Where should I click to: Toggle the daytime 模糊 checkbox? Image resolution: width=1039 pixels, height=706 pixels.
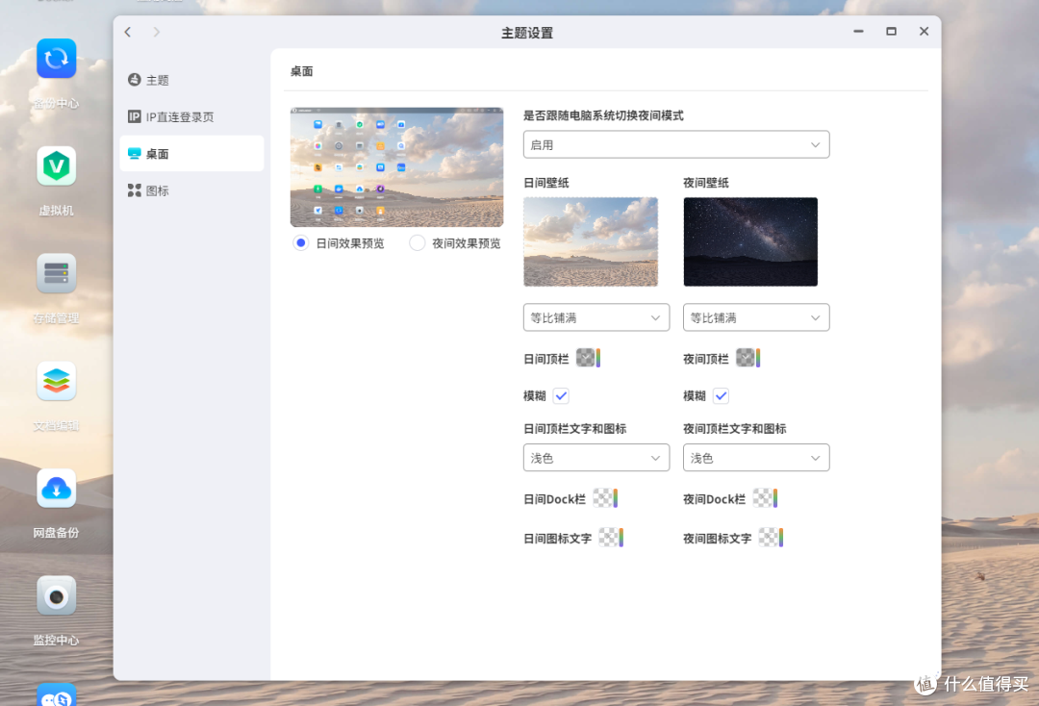(561, 396)
